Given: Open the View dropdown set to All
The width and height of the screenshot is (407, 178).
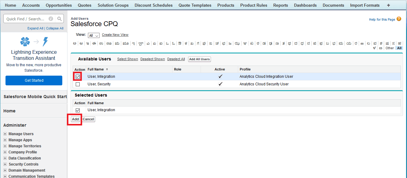Looking at the screenshot, I should point(93,36).
